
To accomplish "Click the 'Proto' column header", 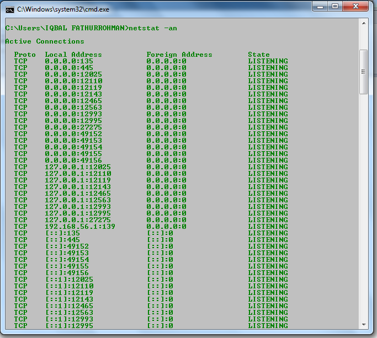I will click(x=25, y=55).
